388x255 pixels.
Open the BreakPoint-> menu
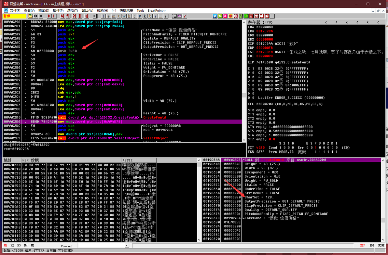point(156,11)
